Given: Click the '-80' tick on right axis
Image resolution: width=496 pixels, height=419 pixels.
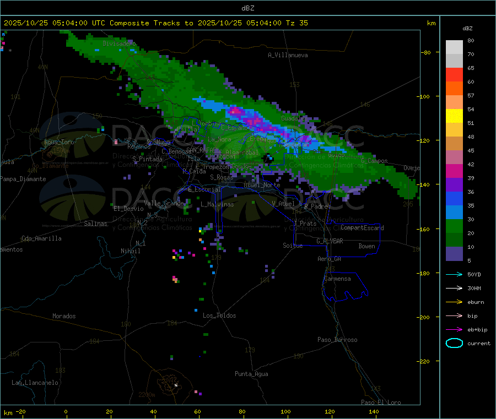Looking at the screenshot, I should [426, 52].
